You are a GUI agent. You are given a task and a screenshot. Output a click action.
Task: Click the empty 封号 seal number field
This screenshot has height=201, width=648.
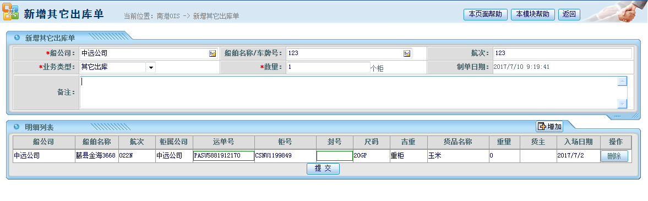click(335, 156)
